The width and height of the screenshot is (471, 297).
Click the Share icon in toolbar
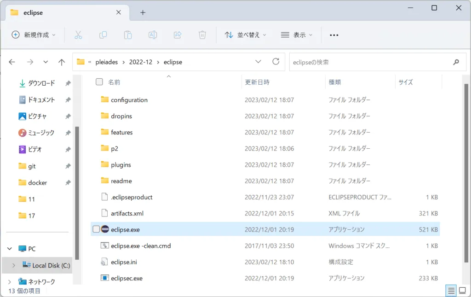click(x=178, y=35)
